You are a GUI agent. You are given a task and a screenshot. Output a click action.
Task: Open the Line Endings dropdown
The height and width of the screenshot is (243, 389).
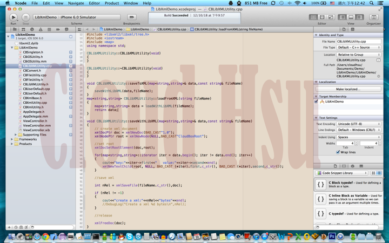(x=359, y=130)
